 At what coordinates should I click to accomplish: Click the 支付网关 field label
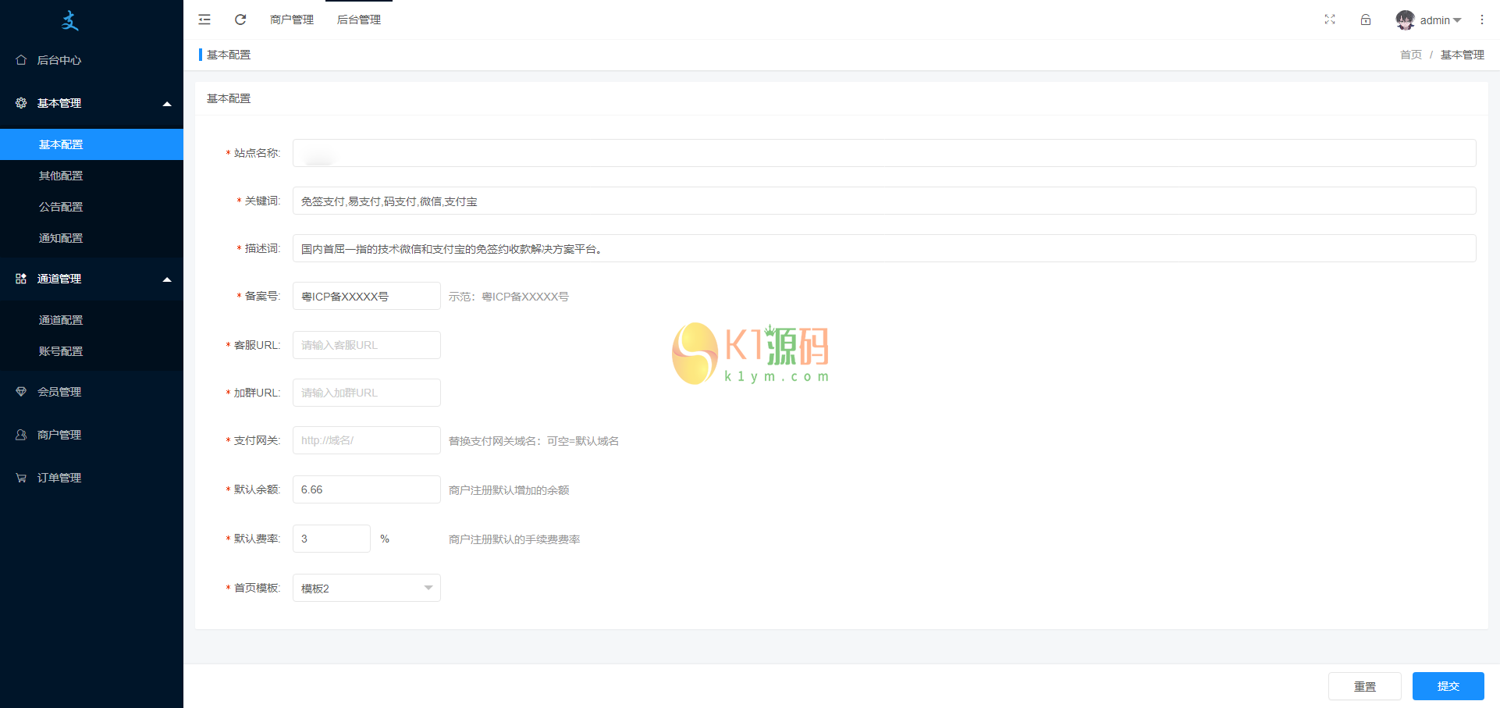click(x=257, y=440)
